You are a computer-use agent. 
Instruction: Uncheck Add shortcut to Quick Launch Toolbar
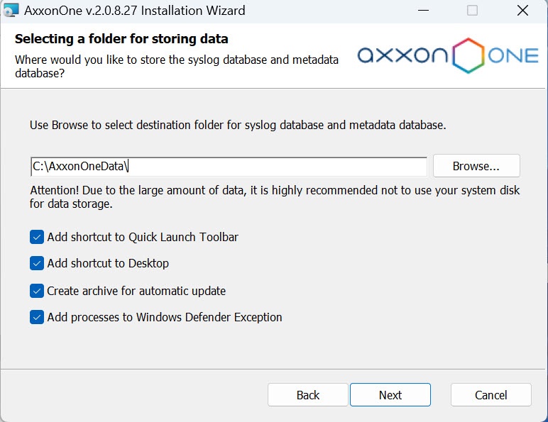coord(37,237)
